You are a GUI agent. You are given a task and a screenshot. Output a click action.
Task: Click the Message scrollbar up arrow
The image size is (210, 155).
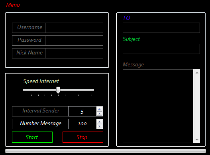click(197, 73)
